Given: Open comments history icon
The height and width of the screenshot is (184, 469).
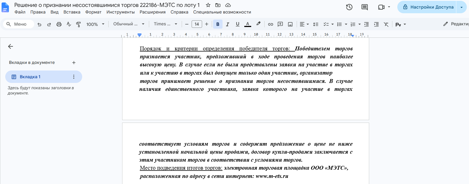Looking at the screenshot, I should (365, 7).
